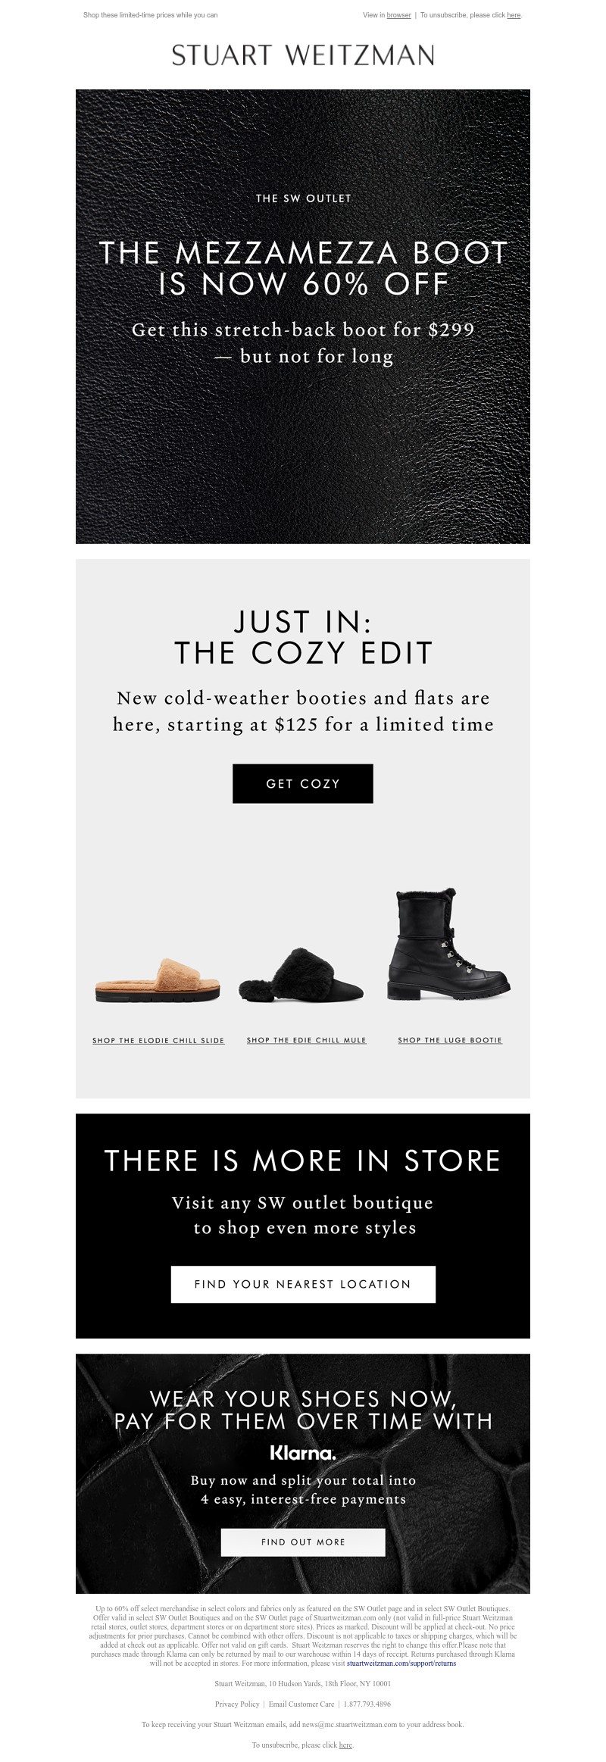The width and height of the screenshot is (606, 1762).
Task: Click the black furry Edie Chill mule image
Action: (301, 976)
